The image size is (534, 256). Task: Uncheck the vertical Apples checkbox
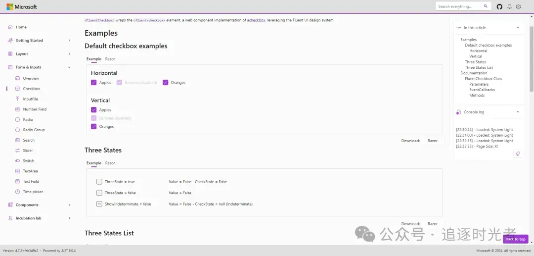(x=93, y=110)
